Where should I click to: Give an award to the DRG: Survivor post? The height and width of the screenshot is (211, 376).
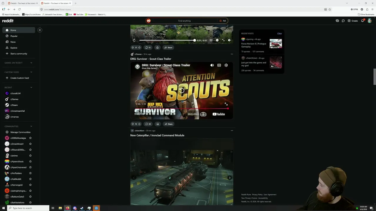[x=158, y=124]
